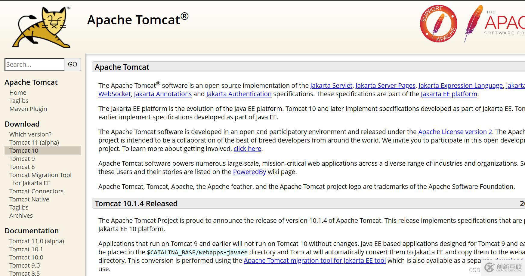
Task: Click the Search input field
Action: click(35, 64)
